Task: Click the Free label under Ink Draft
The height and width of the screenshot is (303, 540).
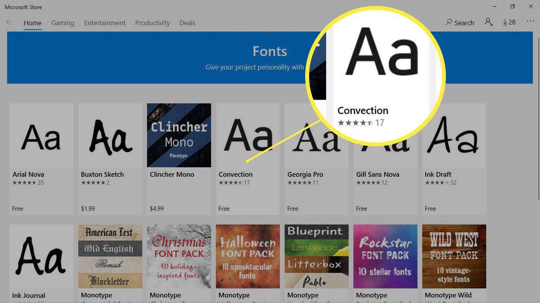Action: [430, 208]
